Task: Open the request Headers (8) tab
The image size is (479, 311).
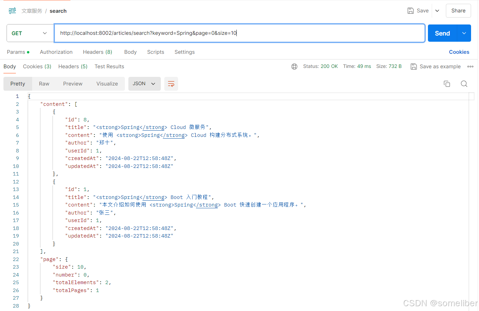Action: (x=97, y=52)
